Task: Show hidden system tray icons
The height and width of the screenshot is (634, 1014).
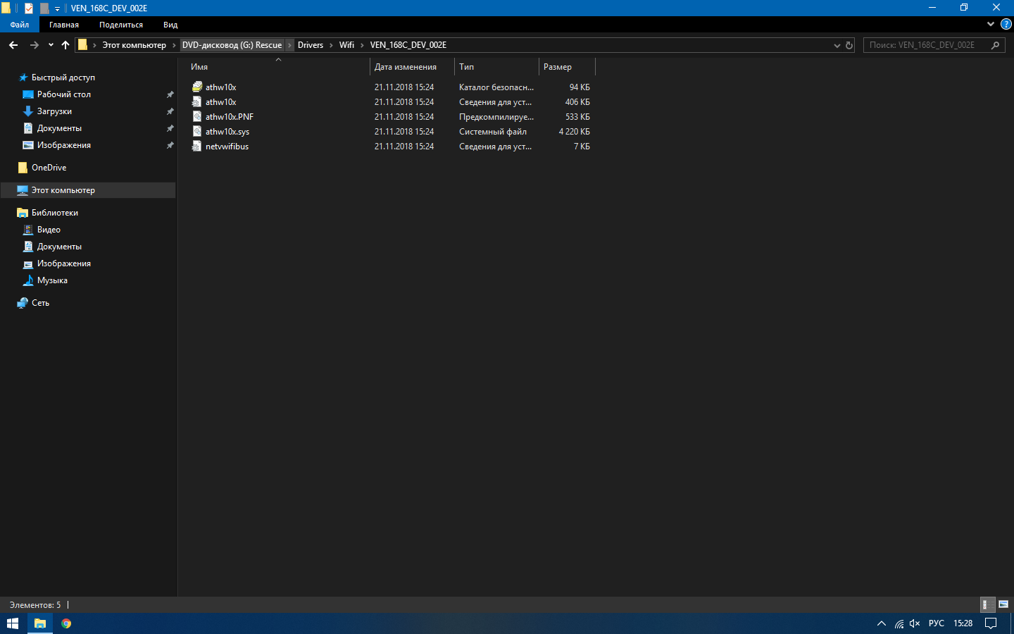Action: coord(881,623)
